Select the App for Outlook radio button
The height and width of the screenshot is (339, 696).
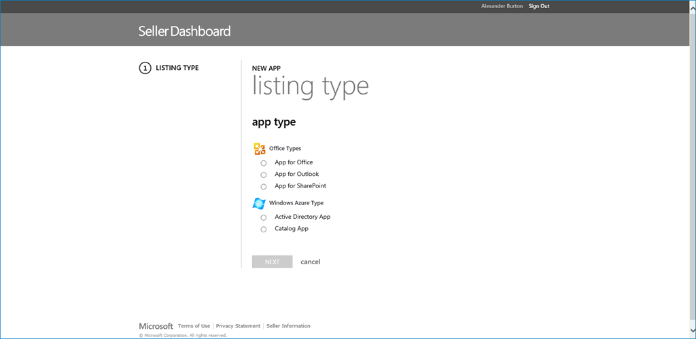coord(264,175)
